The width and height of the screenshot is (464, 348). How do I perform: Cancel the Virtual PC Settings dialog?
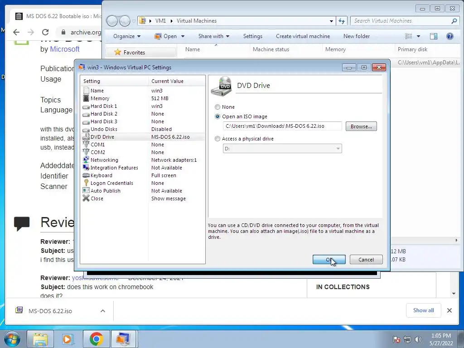(366, 260)
